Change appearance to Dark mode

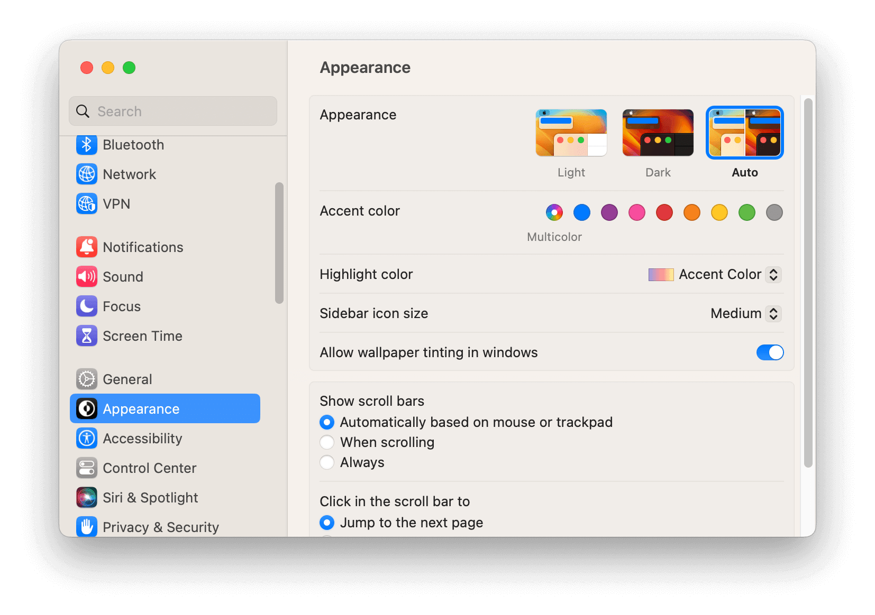(658, 133)
